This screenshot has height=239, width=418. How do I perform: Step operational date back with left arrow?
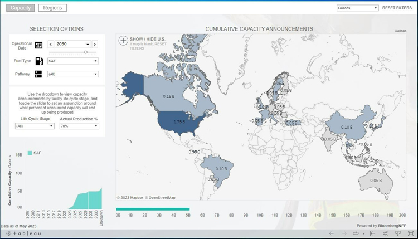(x=51, y=45)
